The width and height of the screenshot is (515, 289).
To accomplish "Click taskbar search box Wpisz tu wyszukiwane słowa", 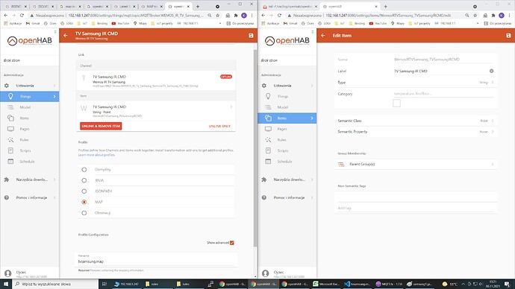I will point(55,284).
